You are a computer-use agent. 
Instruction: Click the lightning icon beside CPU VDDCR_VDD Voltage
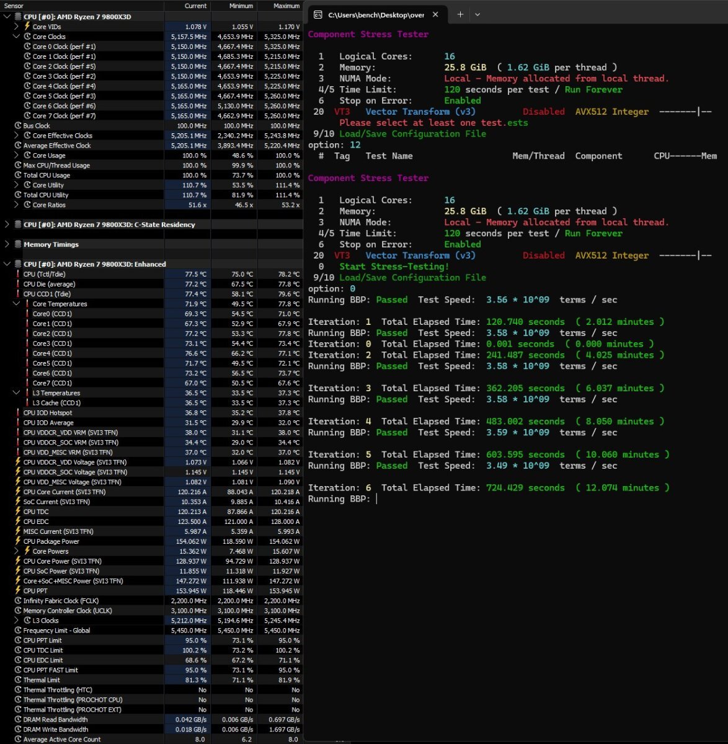[x=18, y=462]
